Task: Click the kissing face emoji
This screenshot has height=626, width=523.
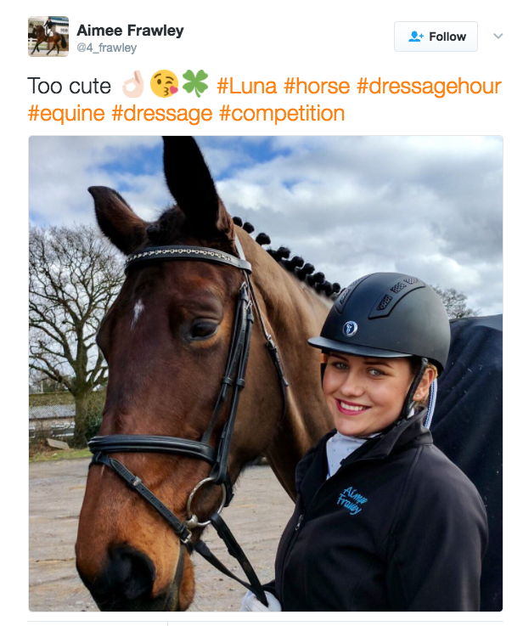Action: coord(164,84)
